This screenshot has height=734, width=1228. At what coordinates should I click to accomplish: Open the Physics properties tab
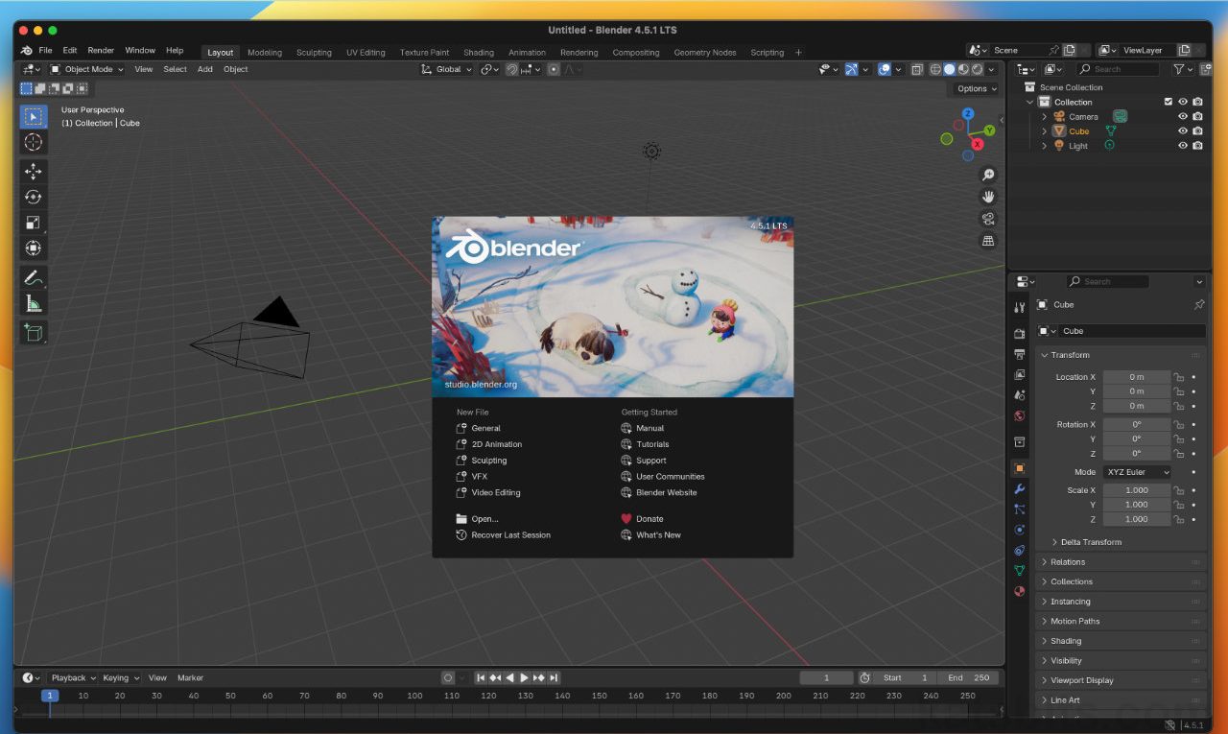(x=1020, y=530)
